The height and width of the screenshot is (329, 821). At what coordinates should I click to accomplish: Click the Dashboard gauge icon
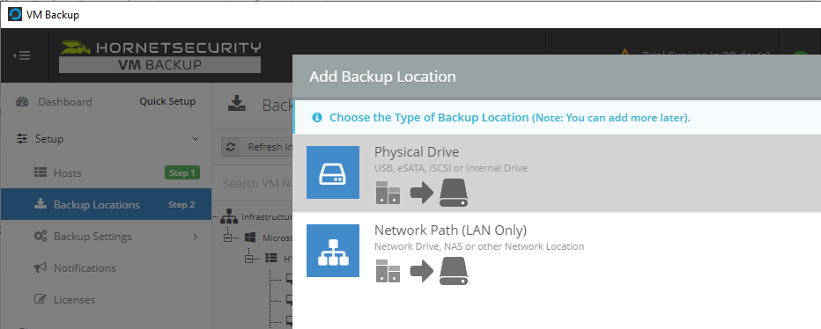(23, 101)
